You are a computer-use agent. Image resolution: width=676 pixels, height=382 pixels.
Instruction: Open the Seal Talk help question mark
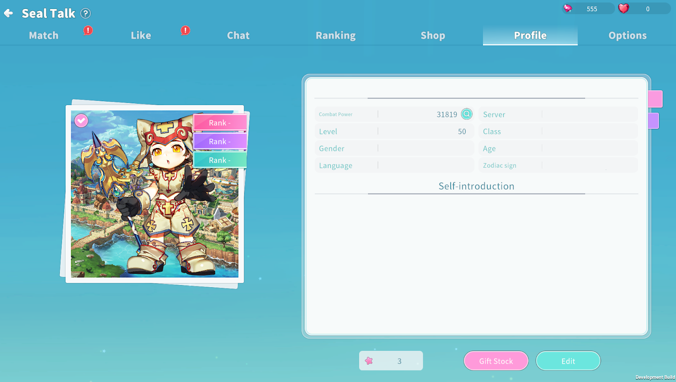(x=86, y=13)
